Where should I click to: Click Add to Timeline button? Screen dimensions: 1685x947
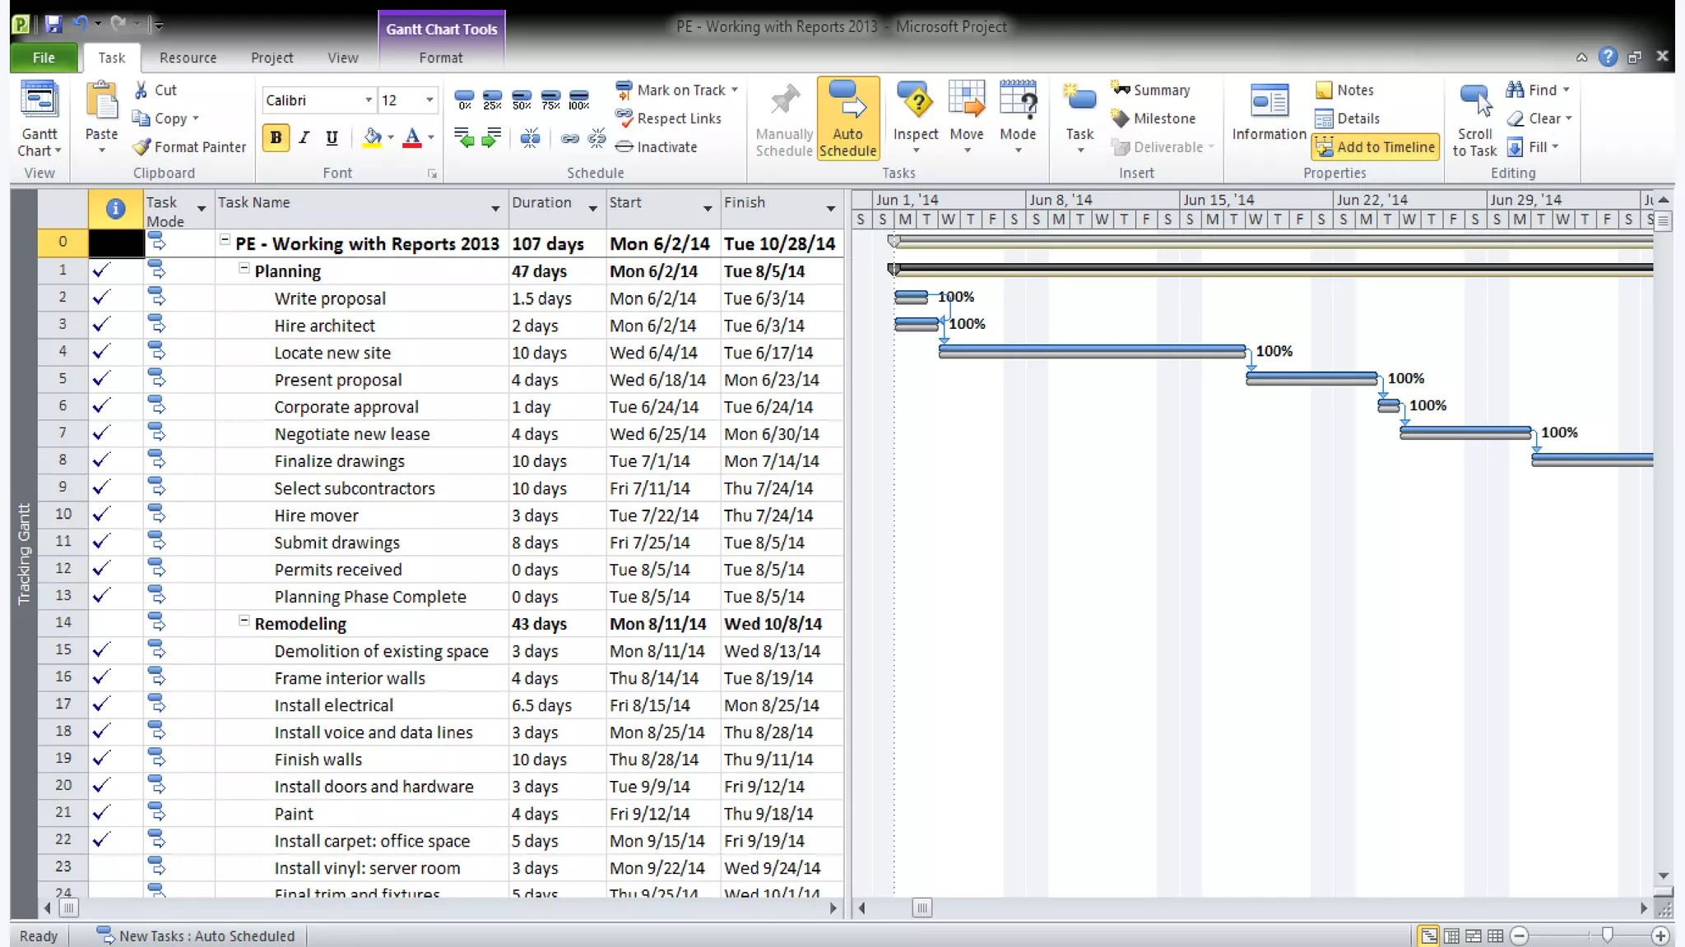(1376, 147)
